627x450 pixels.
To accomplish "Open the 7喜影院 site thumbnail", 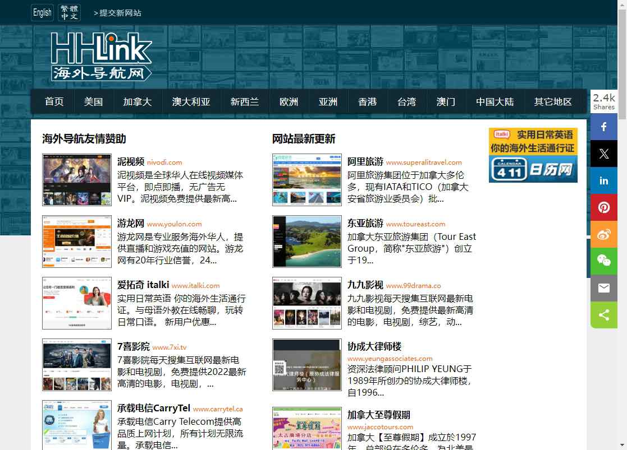I will [x=77, y=365].
